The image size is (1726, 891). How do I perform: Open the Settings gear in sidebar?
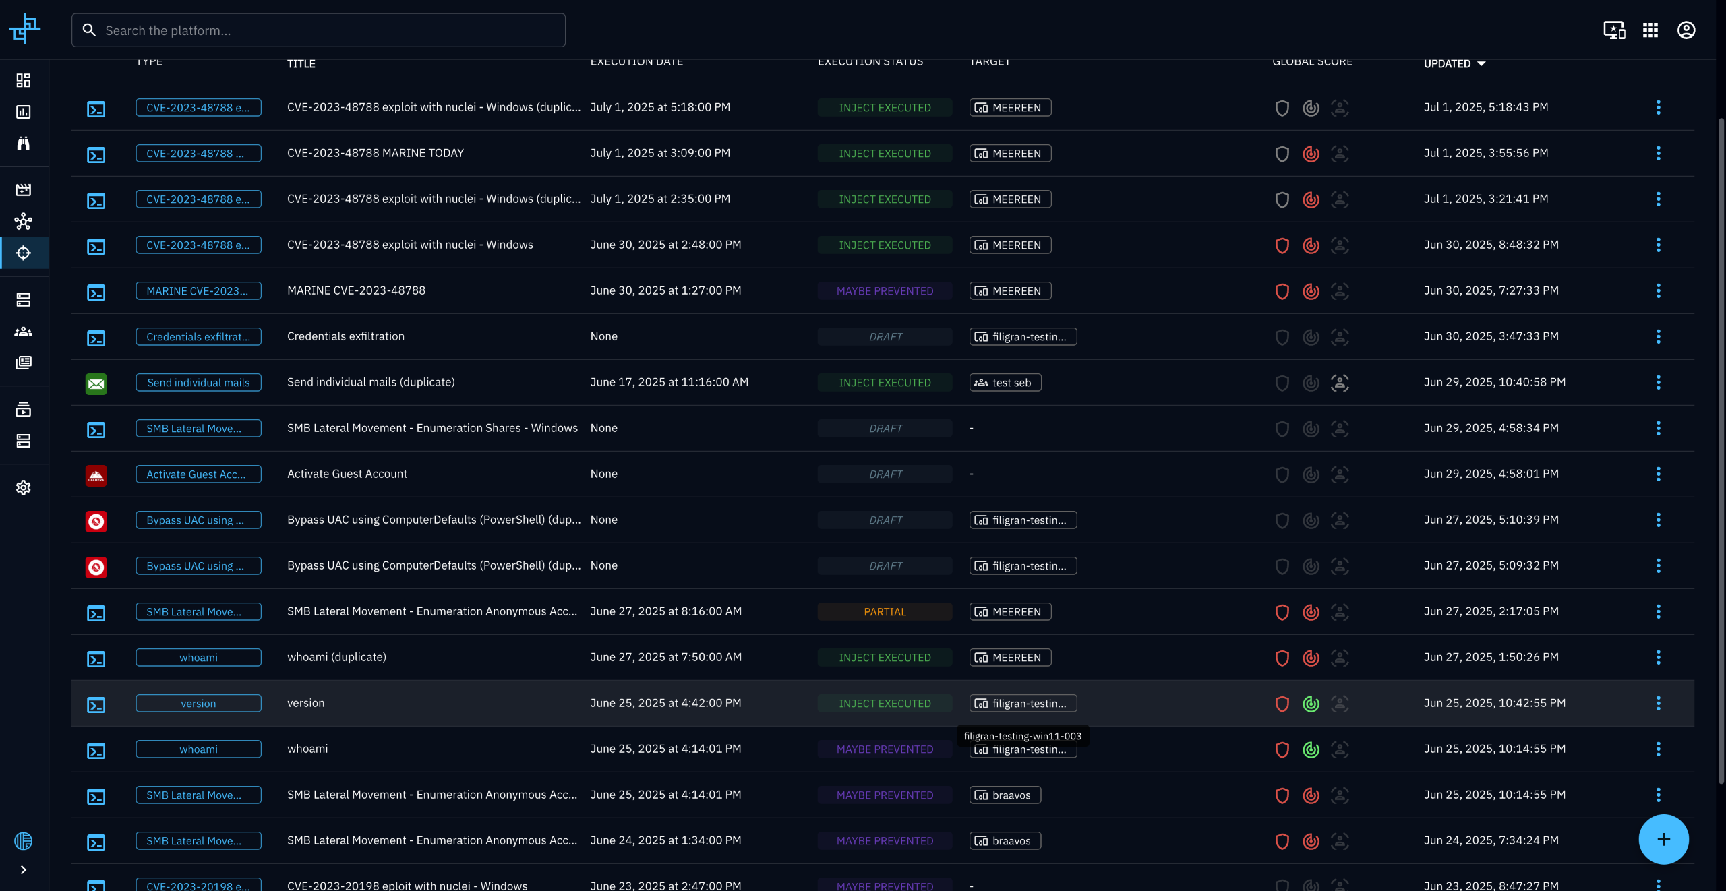click(x=24, y=487)
